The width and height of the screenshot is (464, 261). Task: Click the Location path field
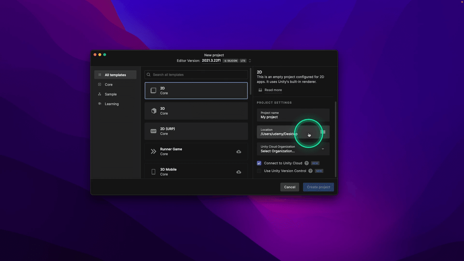click(x=293, y=132)
